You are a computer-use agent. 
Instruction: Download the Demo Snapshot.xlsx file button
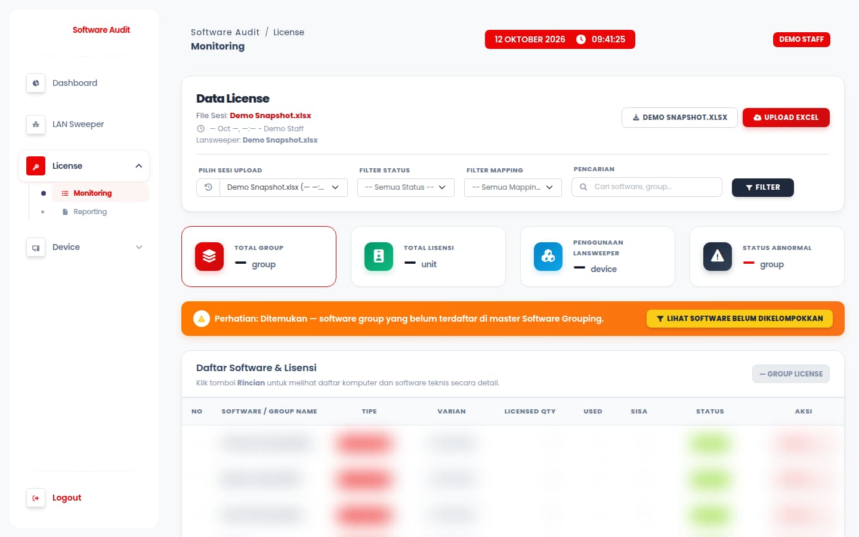point(679,118)
